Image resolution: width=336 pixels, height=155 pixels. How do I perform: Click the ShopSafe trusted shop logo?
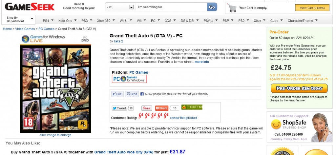click(288, 124)
